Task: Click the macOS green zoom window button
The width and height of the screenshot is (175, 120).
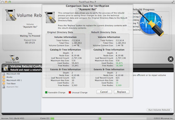Action: pos(10,2)
